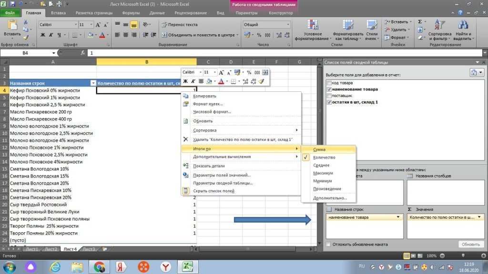Image resolution: width=488 pixels, height=274 pixels.
Task: Switch to the 'Лист1' sheet tab
Action: pos(32,249)
